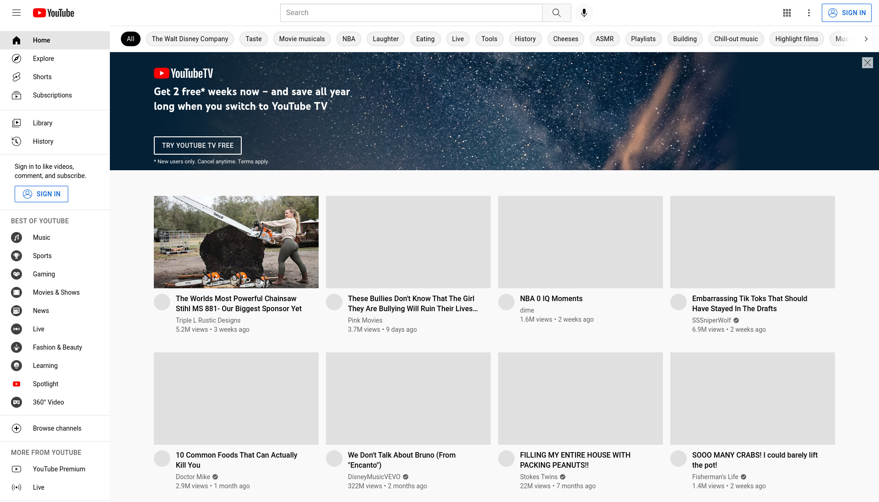
Task: Click the dime channel avatar
Action: 506,302
